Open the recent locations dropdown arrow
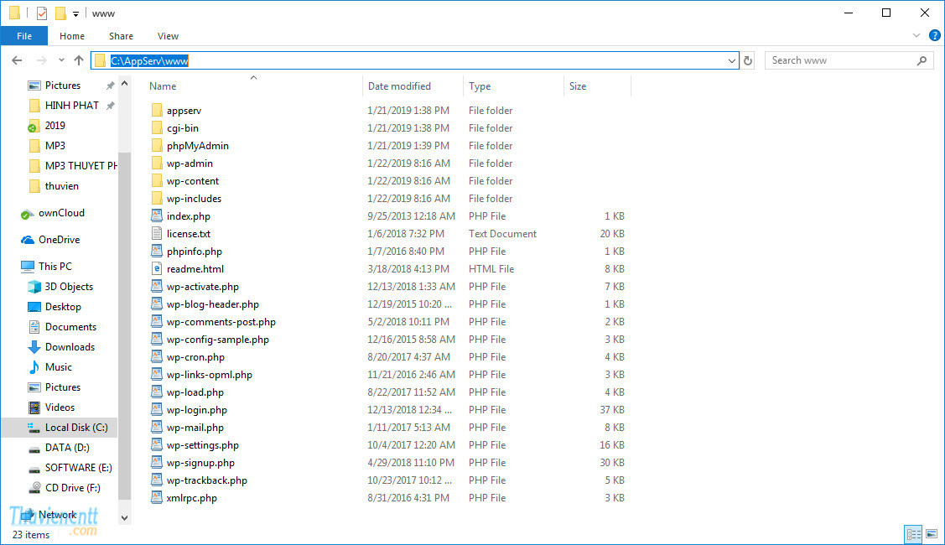 [x=61, y=60]
